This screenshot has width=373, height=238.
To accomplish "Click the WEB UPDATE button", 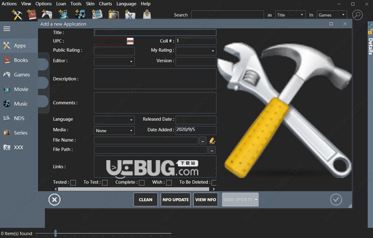I will 238,199.
